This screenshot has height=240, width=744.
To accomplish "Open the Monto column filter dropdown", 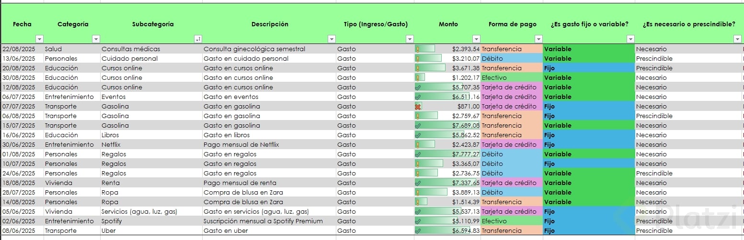I will (476, 39).
